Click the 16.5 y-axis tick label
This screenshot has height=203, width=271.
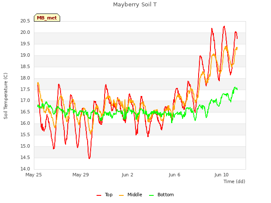tap(25, 112)
